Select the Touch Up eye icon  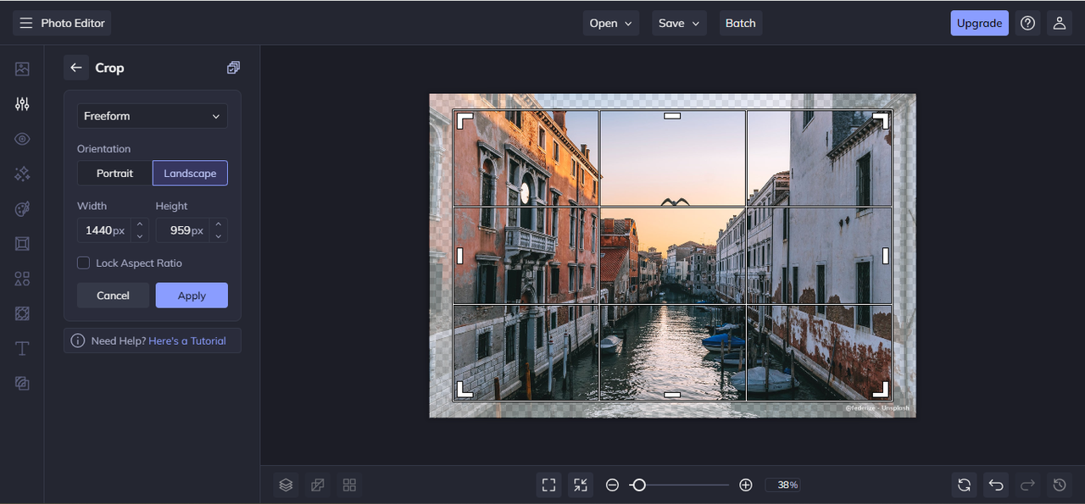coord(21,138)
